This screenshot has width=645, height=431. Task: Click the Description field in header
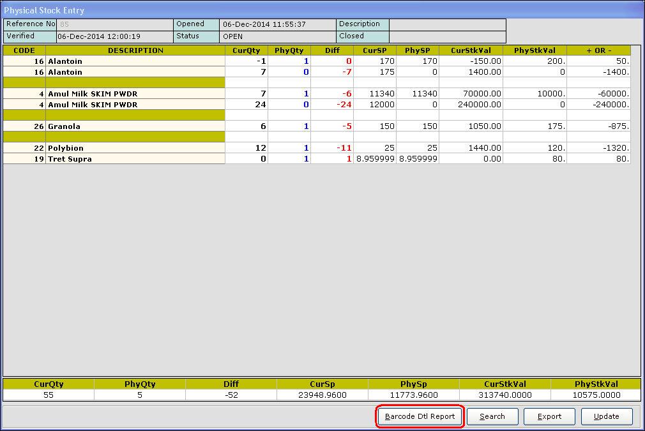pyautogui.click(x=447, y=24)
